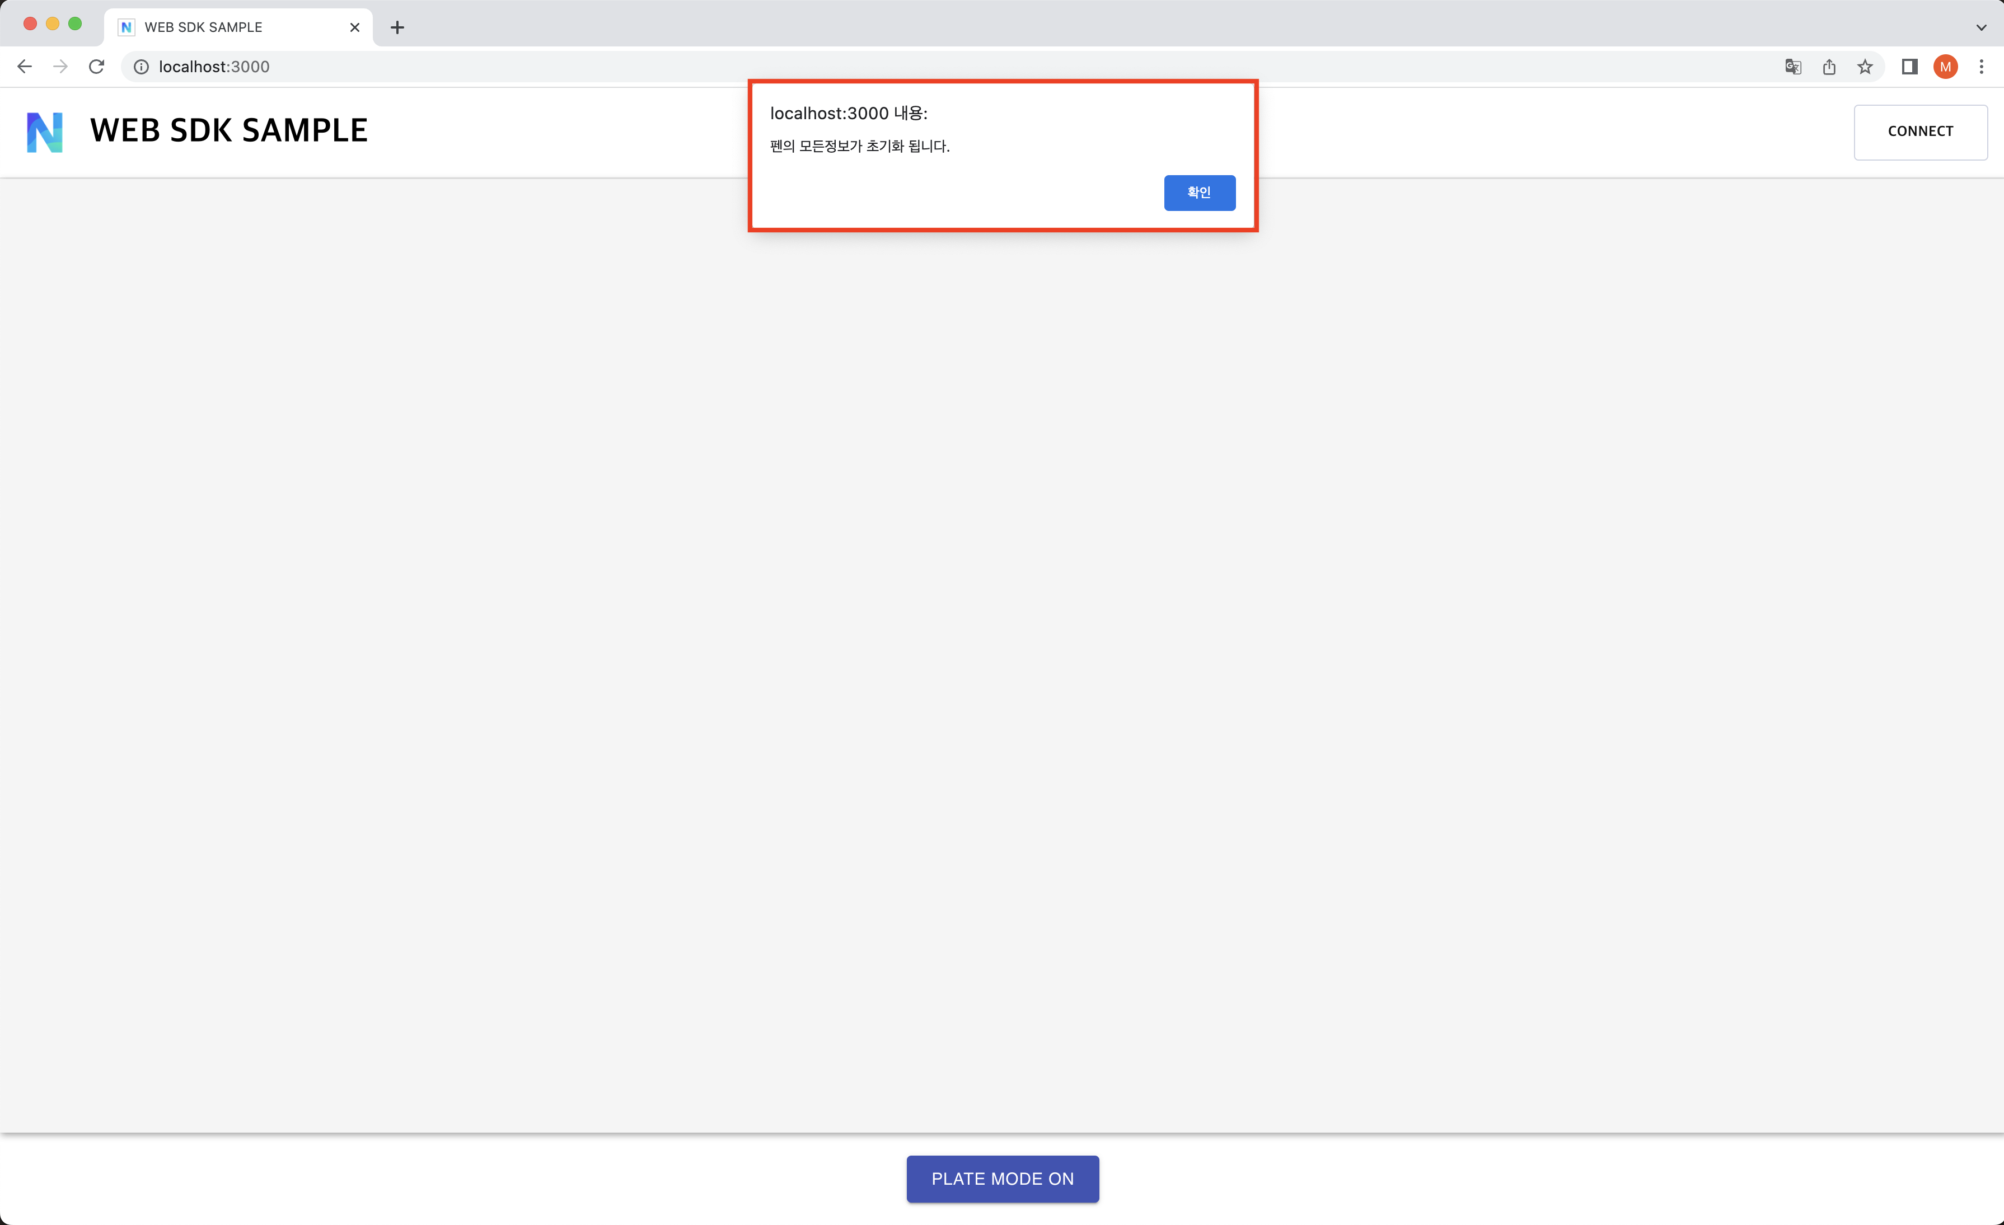
Task: Reload the page with the refresh icon
Action: point(97,67)
